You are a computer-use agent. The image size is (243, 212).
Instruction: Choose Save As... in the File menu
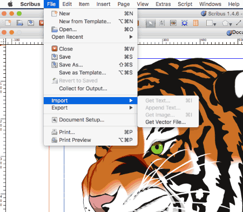tap(91, 65)
